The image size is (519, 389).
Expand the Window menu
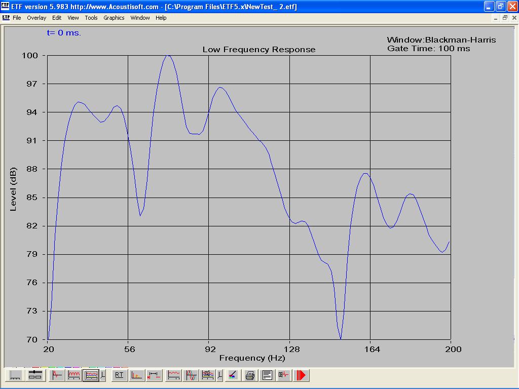coord(140,18)
